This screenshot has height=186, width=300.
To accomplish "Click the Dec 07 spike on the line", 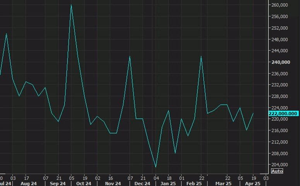I will [130, 56].
